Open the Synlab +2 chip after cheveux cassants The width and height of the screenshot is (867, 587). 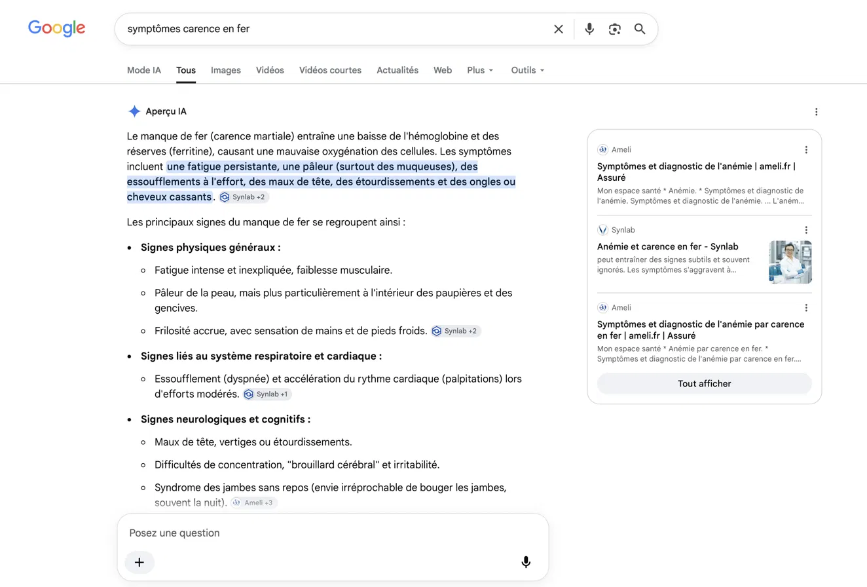244,197
